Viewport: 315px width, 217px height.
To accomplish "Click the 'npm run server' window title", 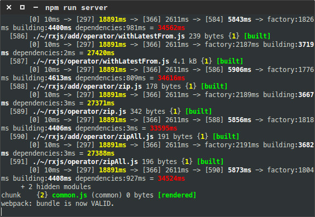I will [77, 8].
